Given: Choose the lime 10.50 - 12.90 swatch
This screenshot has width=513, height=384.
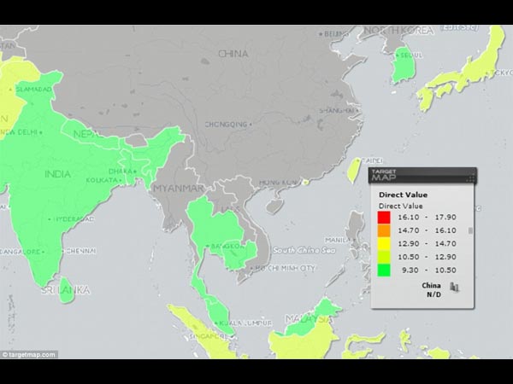Looking at the screenshot, I should pyautogui.click(x=384, y=256).
